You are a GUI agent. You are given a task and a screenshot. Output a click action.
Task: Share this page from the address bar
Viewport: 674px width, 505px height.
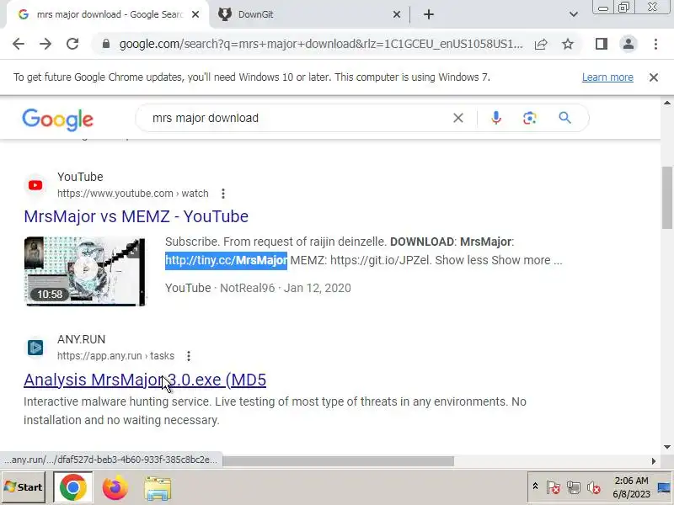tap(541, 44)
